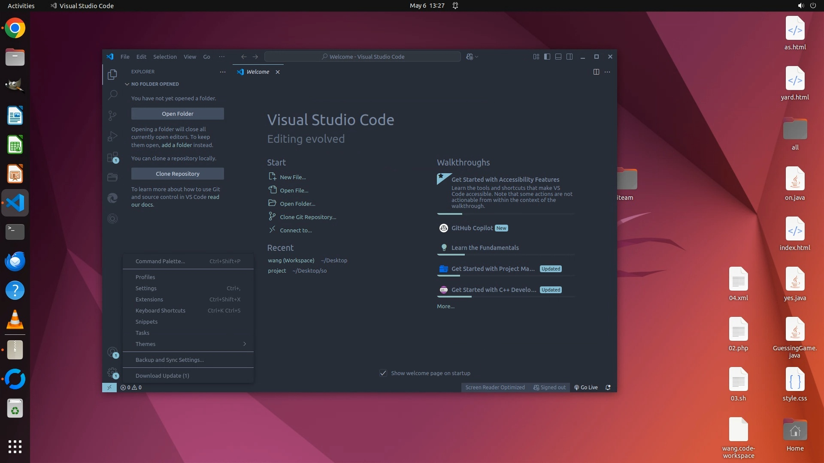Open the Extensions view icon
The height and width of the screenshot is (463, 824).
[112, 157]
